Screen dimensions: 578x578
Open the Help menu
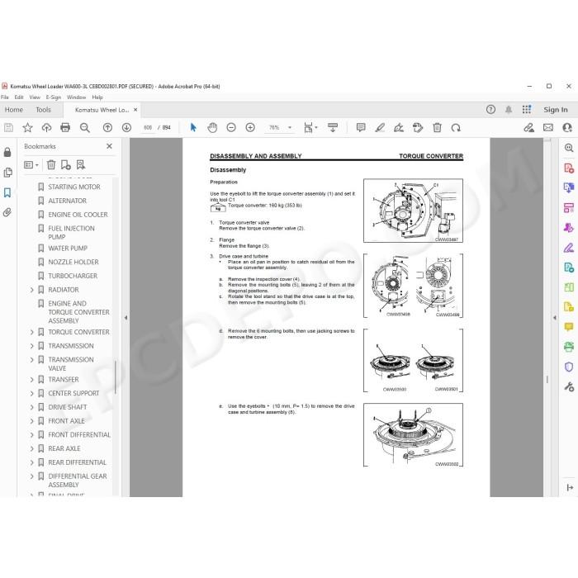tap(97, 97)
